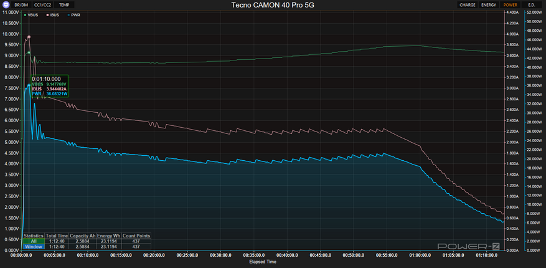Toggle the CC1/CC2 curve button
This screenshot has height=268, width=546.
pos(42,5)
